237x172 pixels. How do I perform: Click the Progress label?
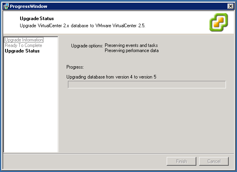click(x=75, y=67)
